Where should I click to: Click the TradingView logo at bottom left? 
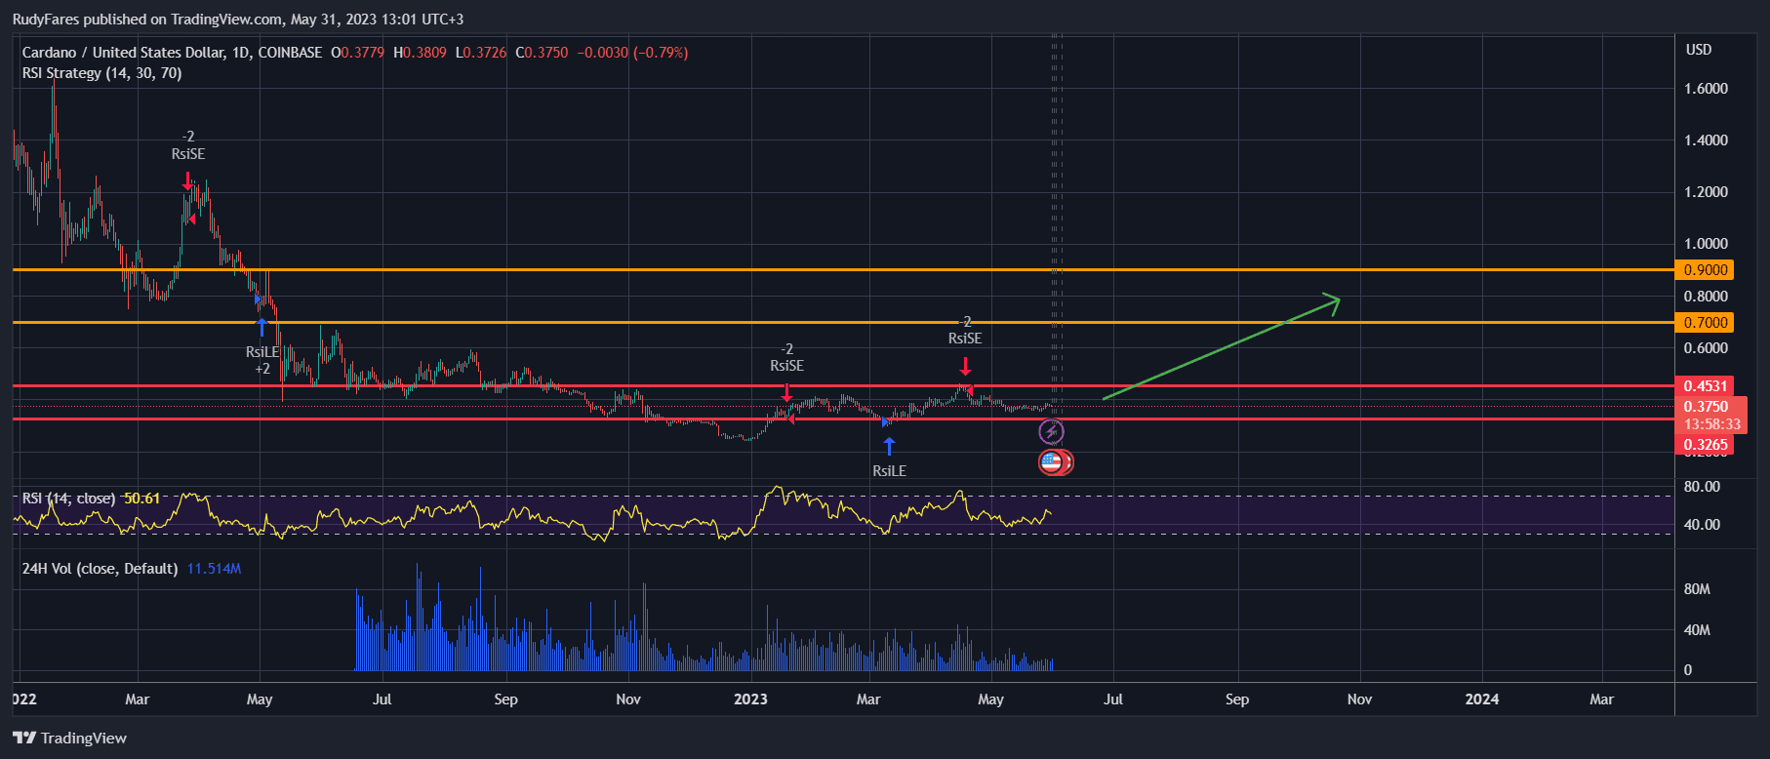pyautogui.click(x=70, y=738)
